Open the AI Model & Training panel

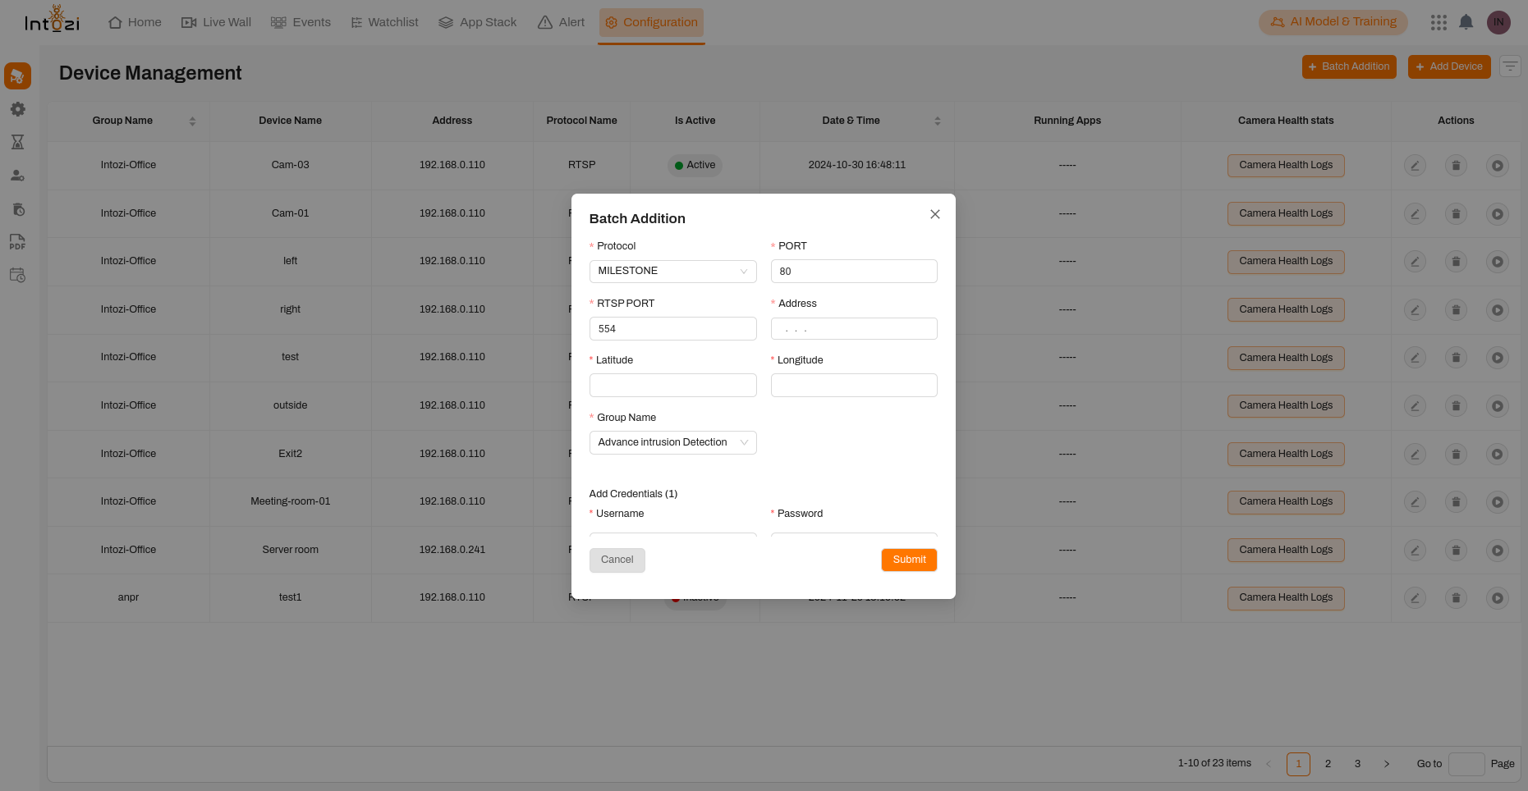click(1333, 22)
